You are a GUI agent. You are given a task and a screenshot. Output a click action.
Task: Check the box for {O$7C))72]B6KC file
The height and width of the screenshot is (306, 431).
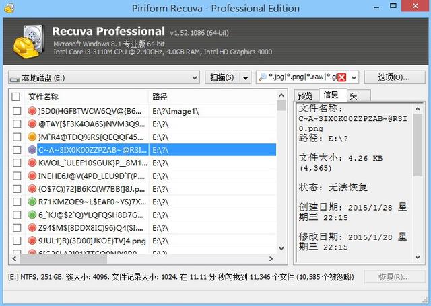click(x=17, y=189)
